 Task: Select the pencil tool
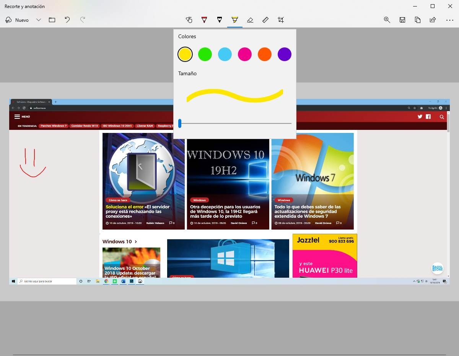tap(220, 20)
